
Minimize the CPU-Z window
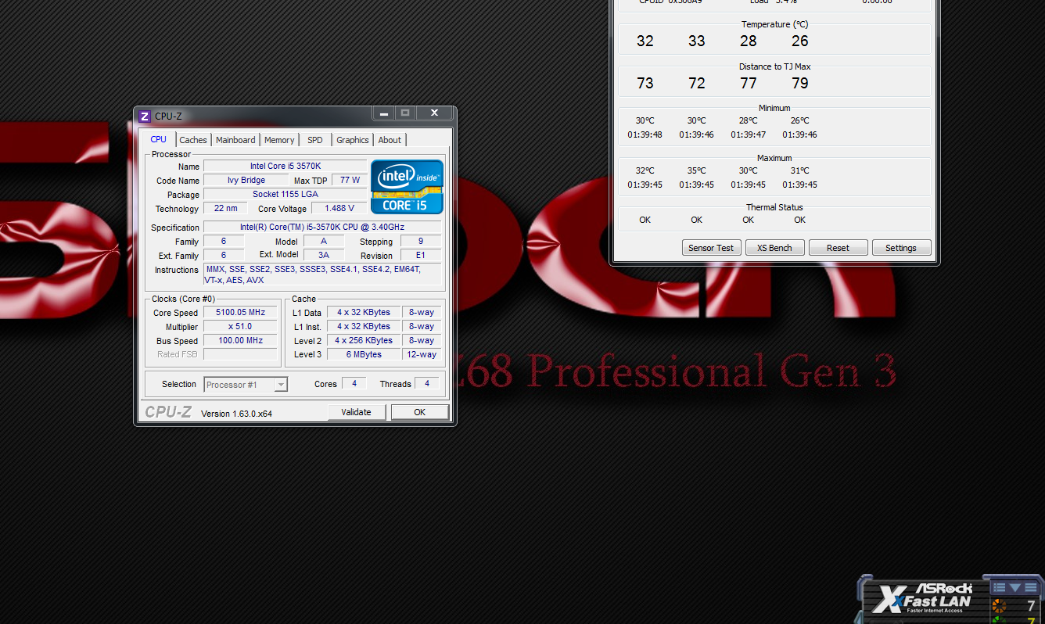coord(383,113)
